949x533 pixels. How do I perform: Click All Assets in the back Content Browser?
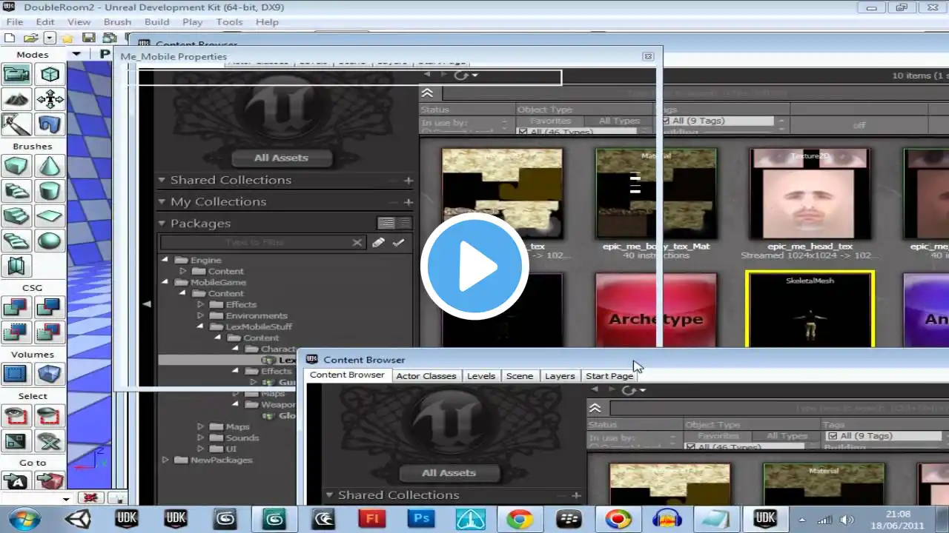pos(281,157)
